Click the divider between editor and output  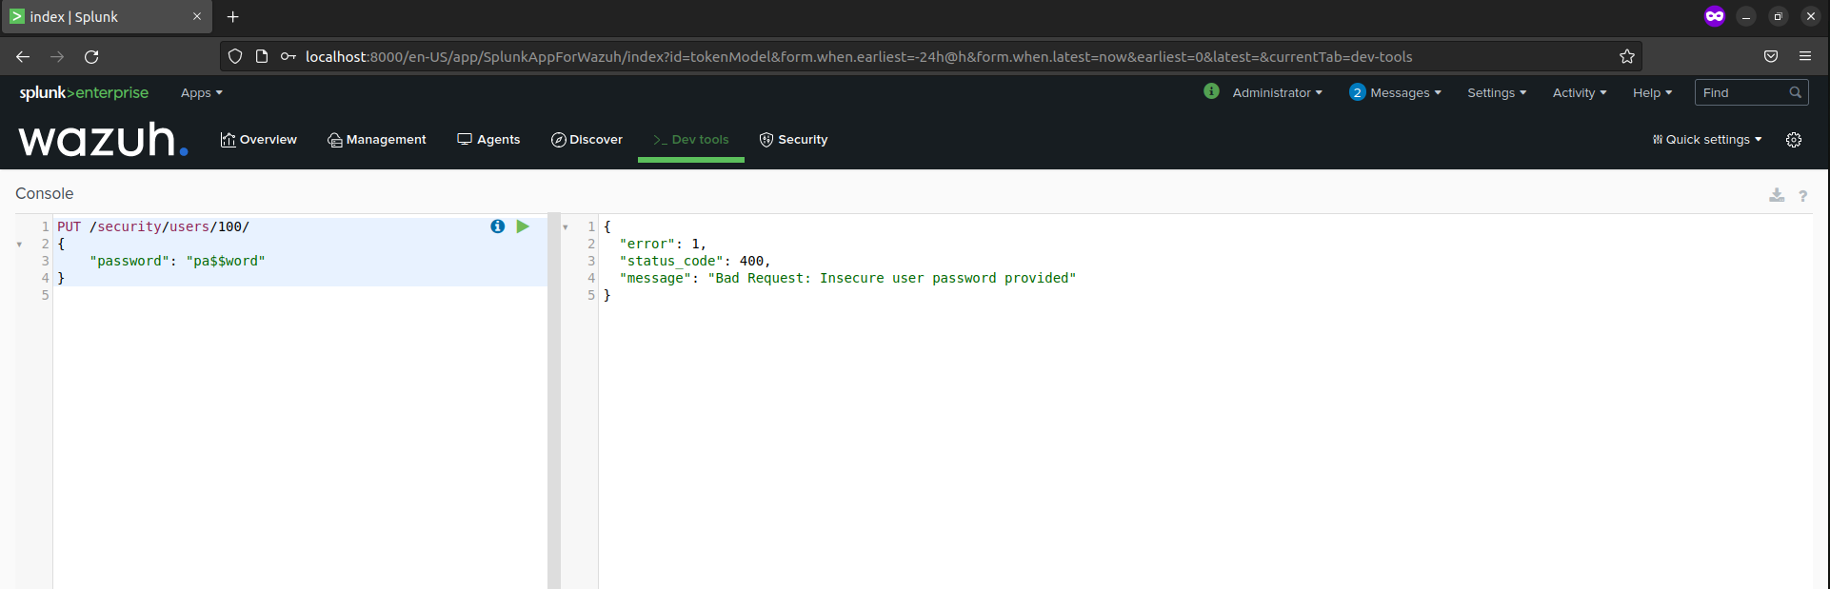[x=554, y=400]
